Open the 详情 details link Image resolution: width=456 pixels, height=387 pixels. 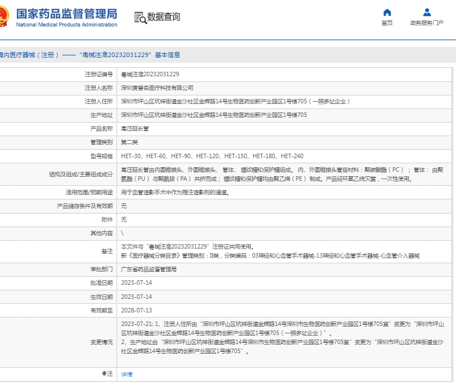127,374
